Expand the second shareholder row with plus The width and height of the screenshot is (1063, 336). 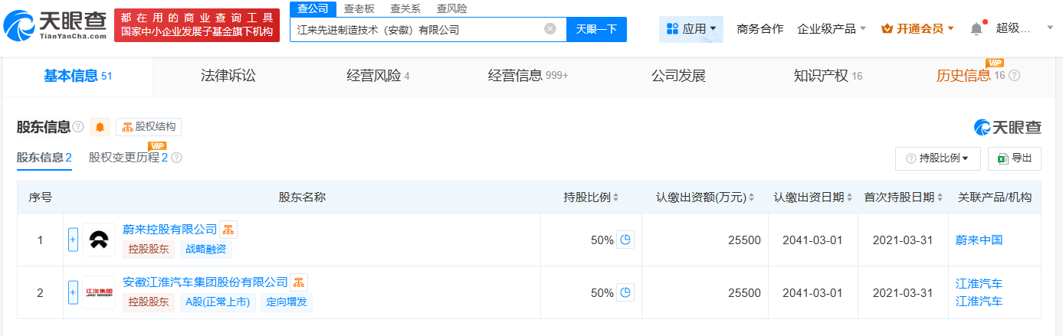(74, 292)
